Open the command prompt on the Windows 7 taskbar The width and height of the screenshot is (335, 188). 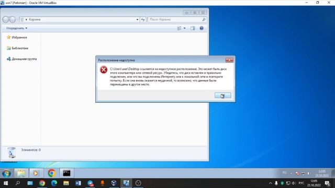coord(66,173)
